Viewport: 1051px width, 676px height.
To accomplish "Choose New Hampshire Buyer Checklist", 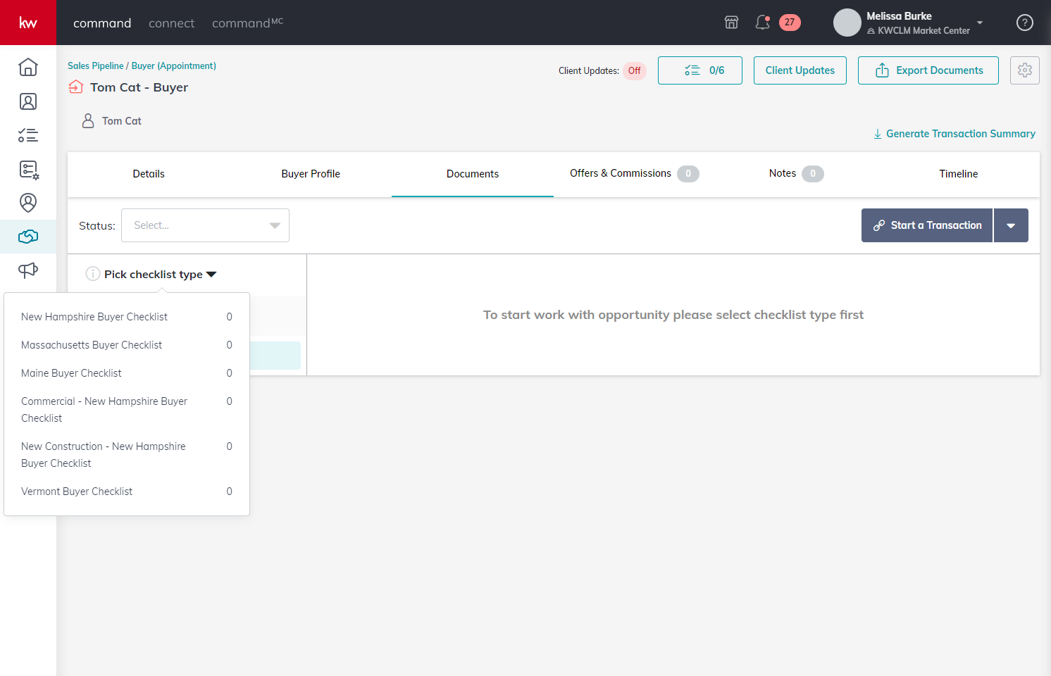I will click(127, 317).
